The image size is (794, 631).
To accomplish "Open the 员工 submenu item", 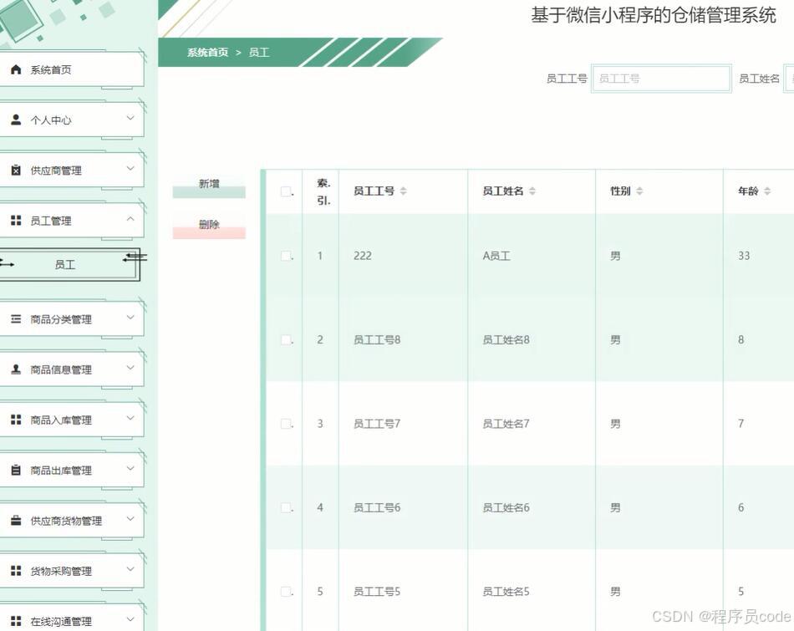I will point(65,264).
